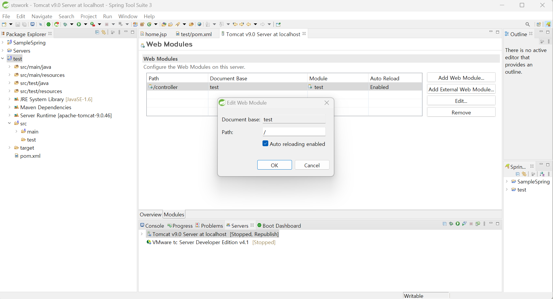Screen dimensions: 553x299
Task: Click the green Run play icon in main toolbar
Action: (79, 24)
